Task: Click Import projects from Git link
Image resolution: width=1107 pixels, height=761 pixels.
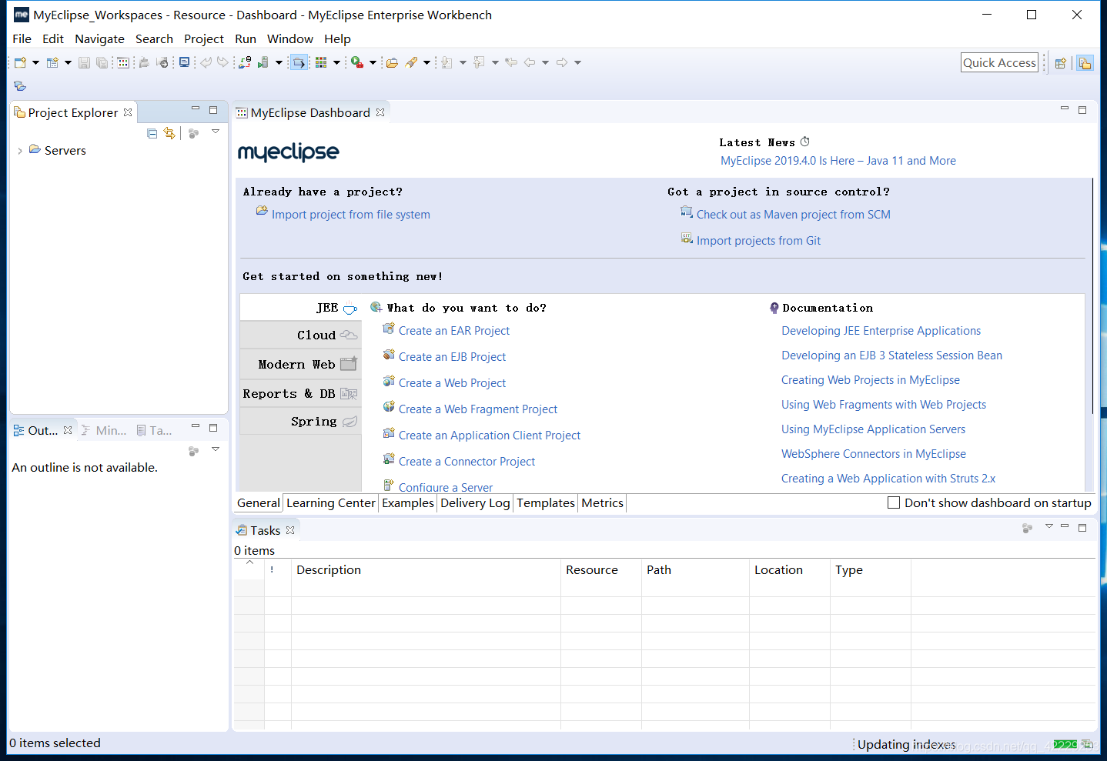Action: (x=758, y=241)
